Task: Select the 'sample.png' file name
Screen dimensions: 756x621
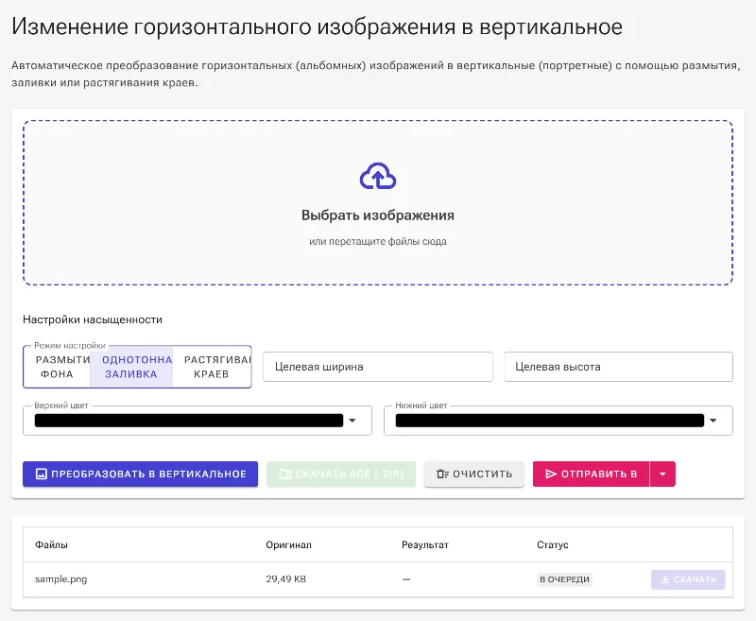Action: coord(60,579)
